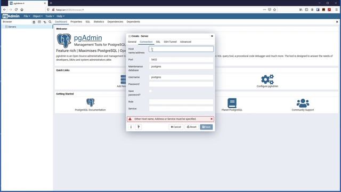Viewport: 341px width, 192px height.
Task: Click the Save button
Action: pos(206,127)
